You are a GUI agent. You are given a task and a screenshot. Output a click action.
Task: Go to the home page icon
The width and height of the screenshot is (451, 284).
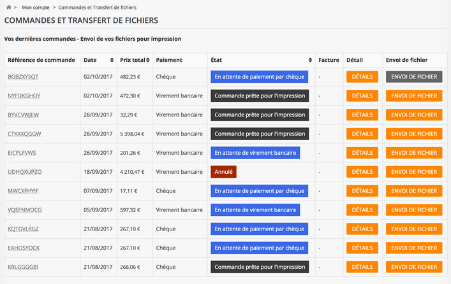[9, 8]
